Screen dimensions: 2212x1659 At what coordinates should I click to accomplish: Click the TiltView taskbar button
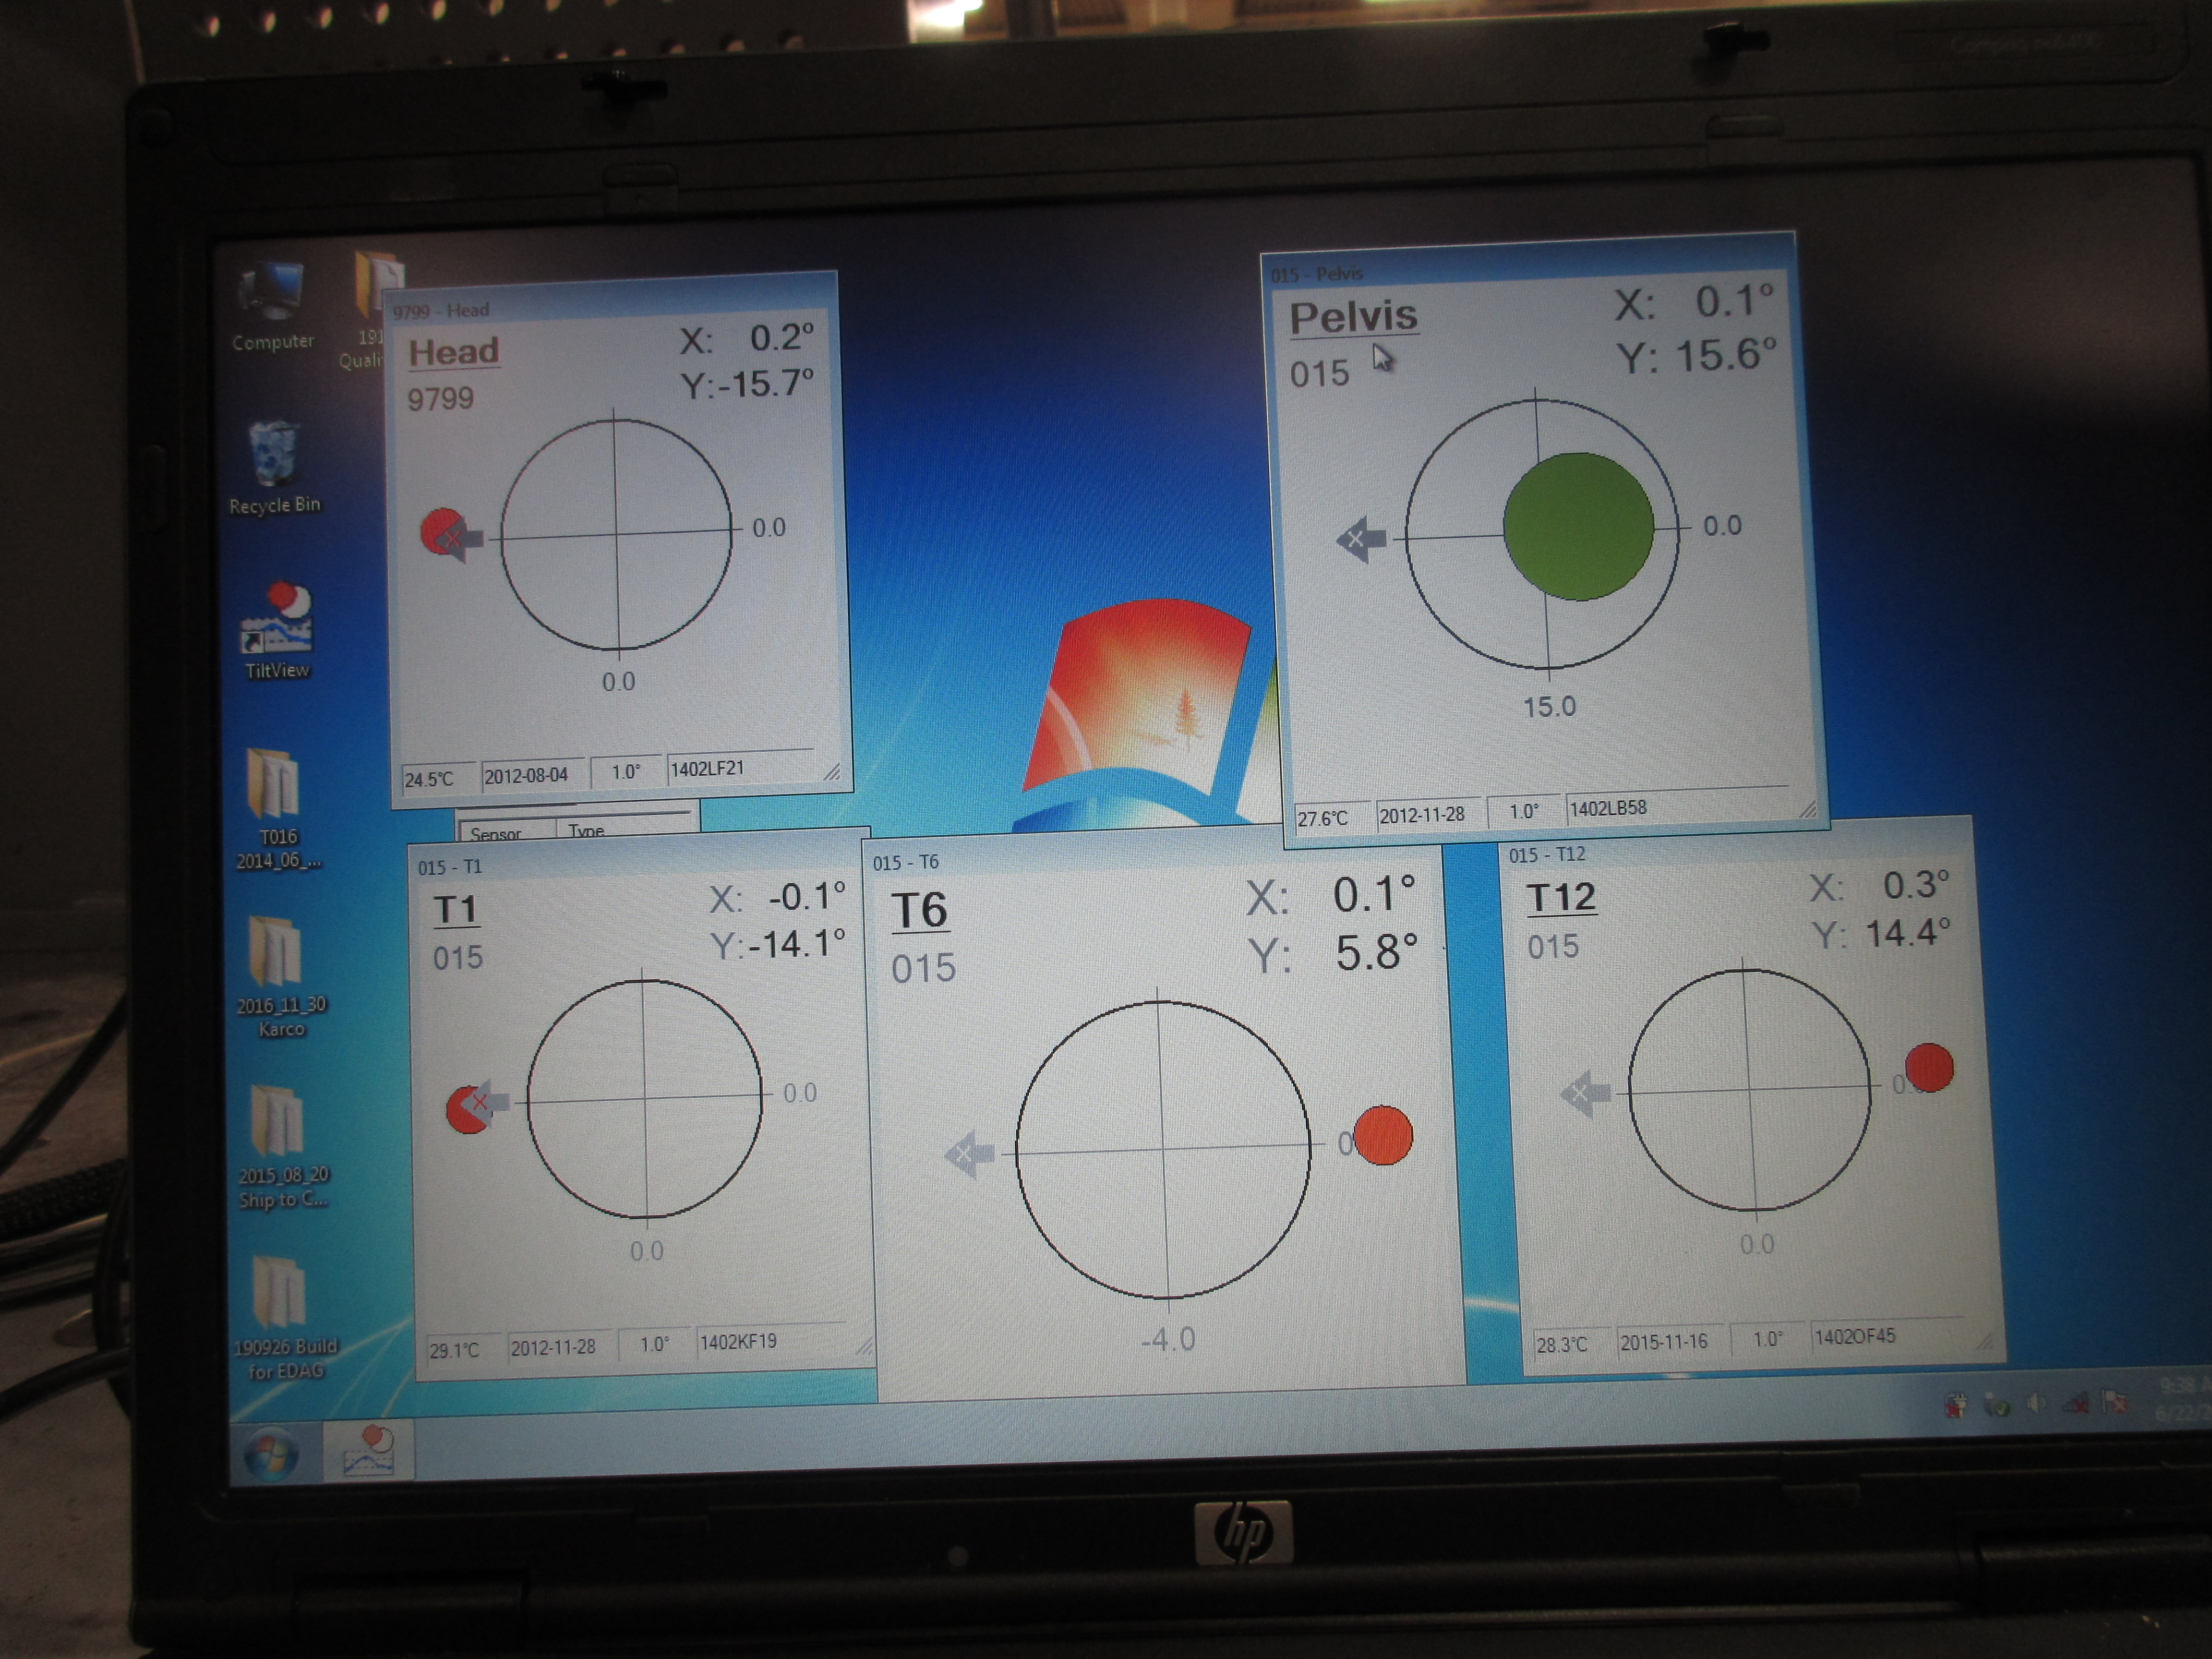coord(369,1450)
